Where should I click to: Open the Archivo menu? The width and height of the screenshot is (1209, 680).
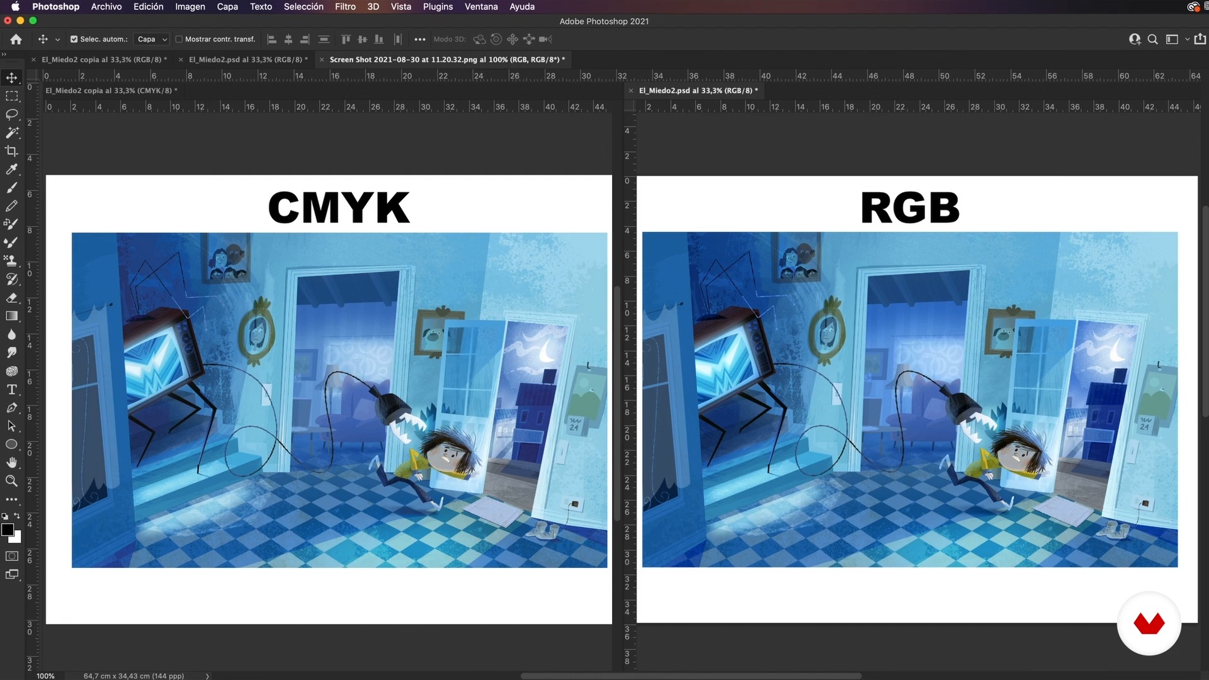(106, 6)
